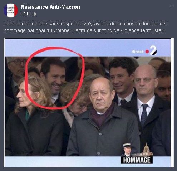Click the gendarme portrait above HOMMAGE
Viewport: 177px width, 171px height.
pos(127,150)
